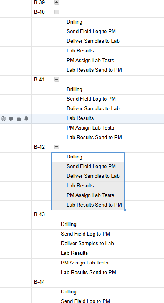This screenshot has width=164, height=303.
Task: Open the row comments speech-bubble icon
Action: [x=11, y=119]
